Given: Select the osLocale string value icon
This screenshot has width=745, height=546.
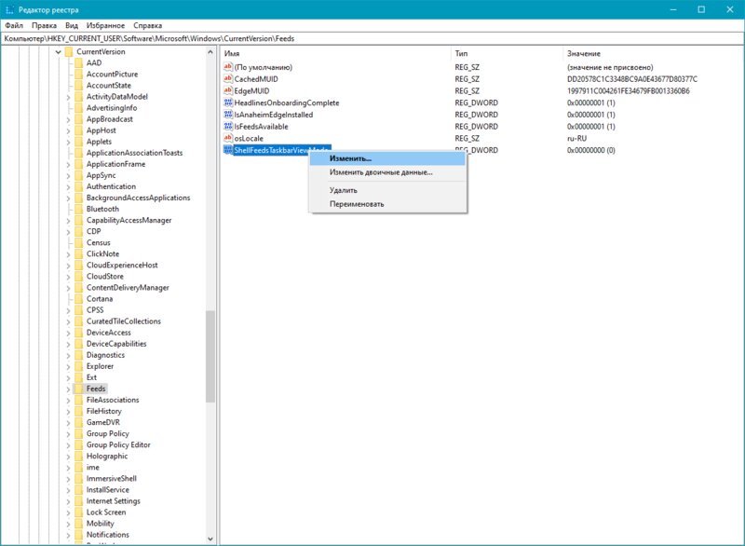Looking at the screenshot, I should pyautogui.click(x=228, y=138).
